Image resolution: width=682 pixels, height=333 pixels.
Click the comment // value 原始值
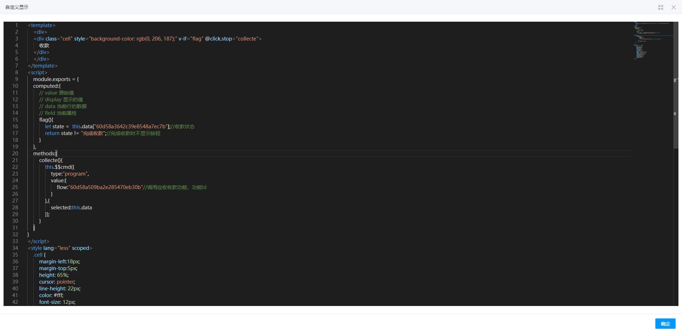coord(56,93)
